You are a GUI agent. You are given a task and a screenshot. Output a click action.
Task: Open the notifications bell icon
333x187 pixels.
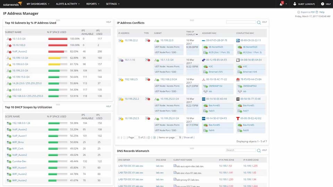point(281,4)
